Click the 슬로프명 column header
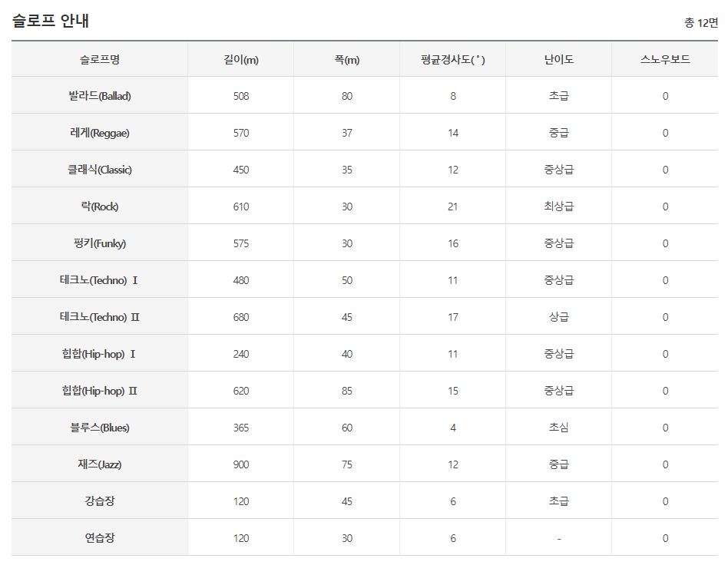Screen dimensions: 728x565 click(99, 59)
